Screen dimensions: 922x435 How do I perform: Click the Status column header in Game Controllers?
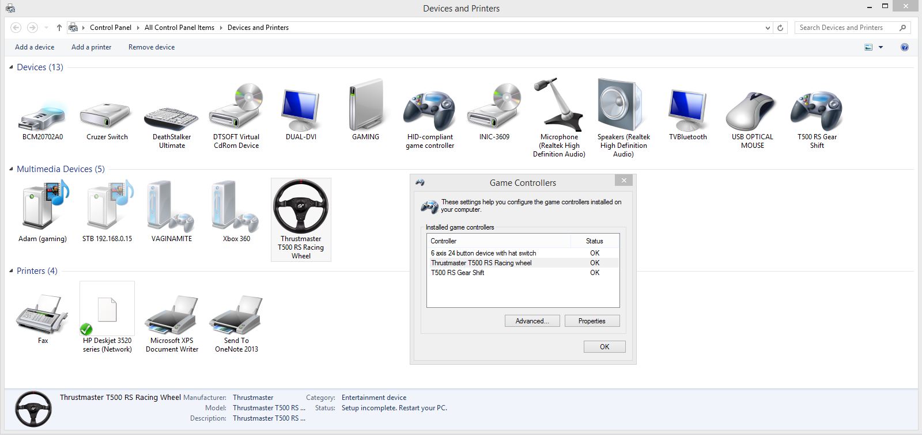point(595,241)
